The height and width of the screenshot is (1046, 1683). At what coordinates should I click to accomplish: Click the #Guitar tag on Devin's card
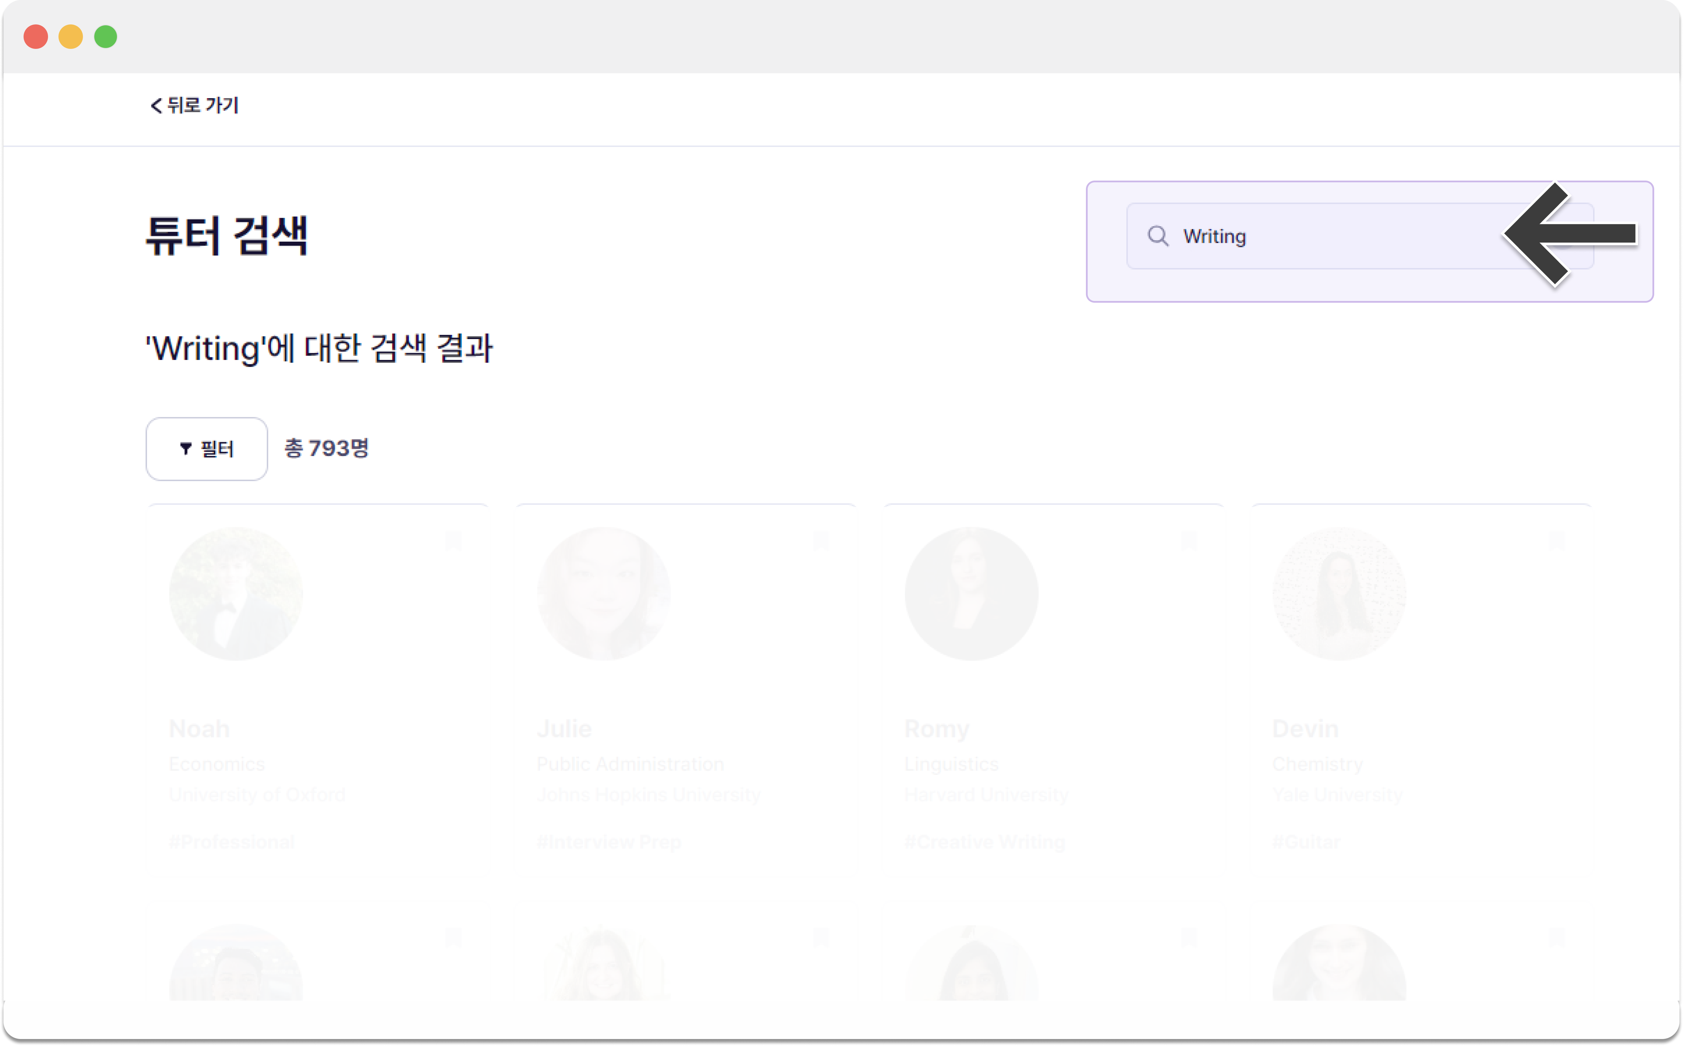pos(1306,842)
